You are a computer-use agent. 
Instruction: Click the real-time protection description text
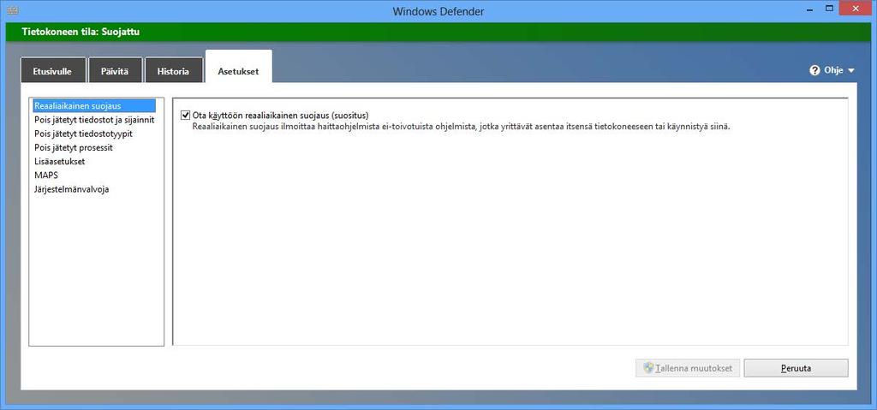point(462,127)
